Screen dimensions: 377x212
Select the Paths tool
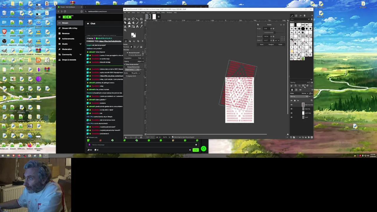coord(133,26)
